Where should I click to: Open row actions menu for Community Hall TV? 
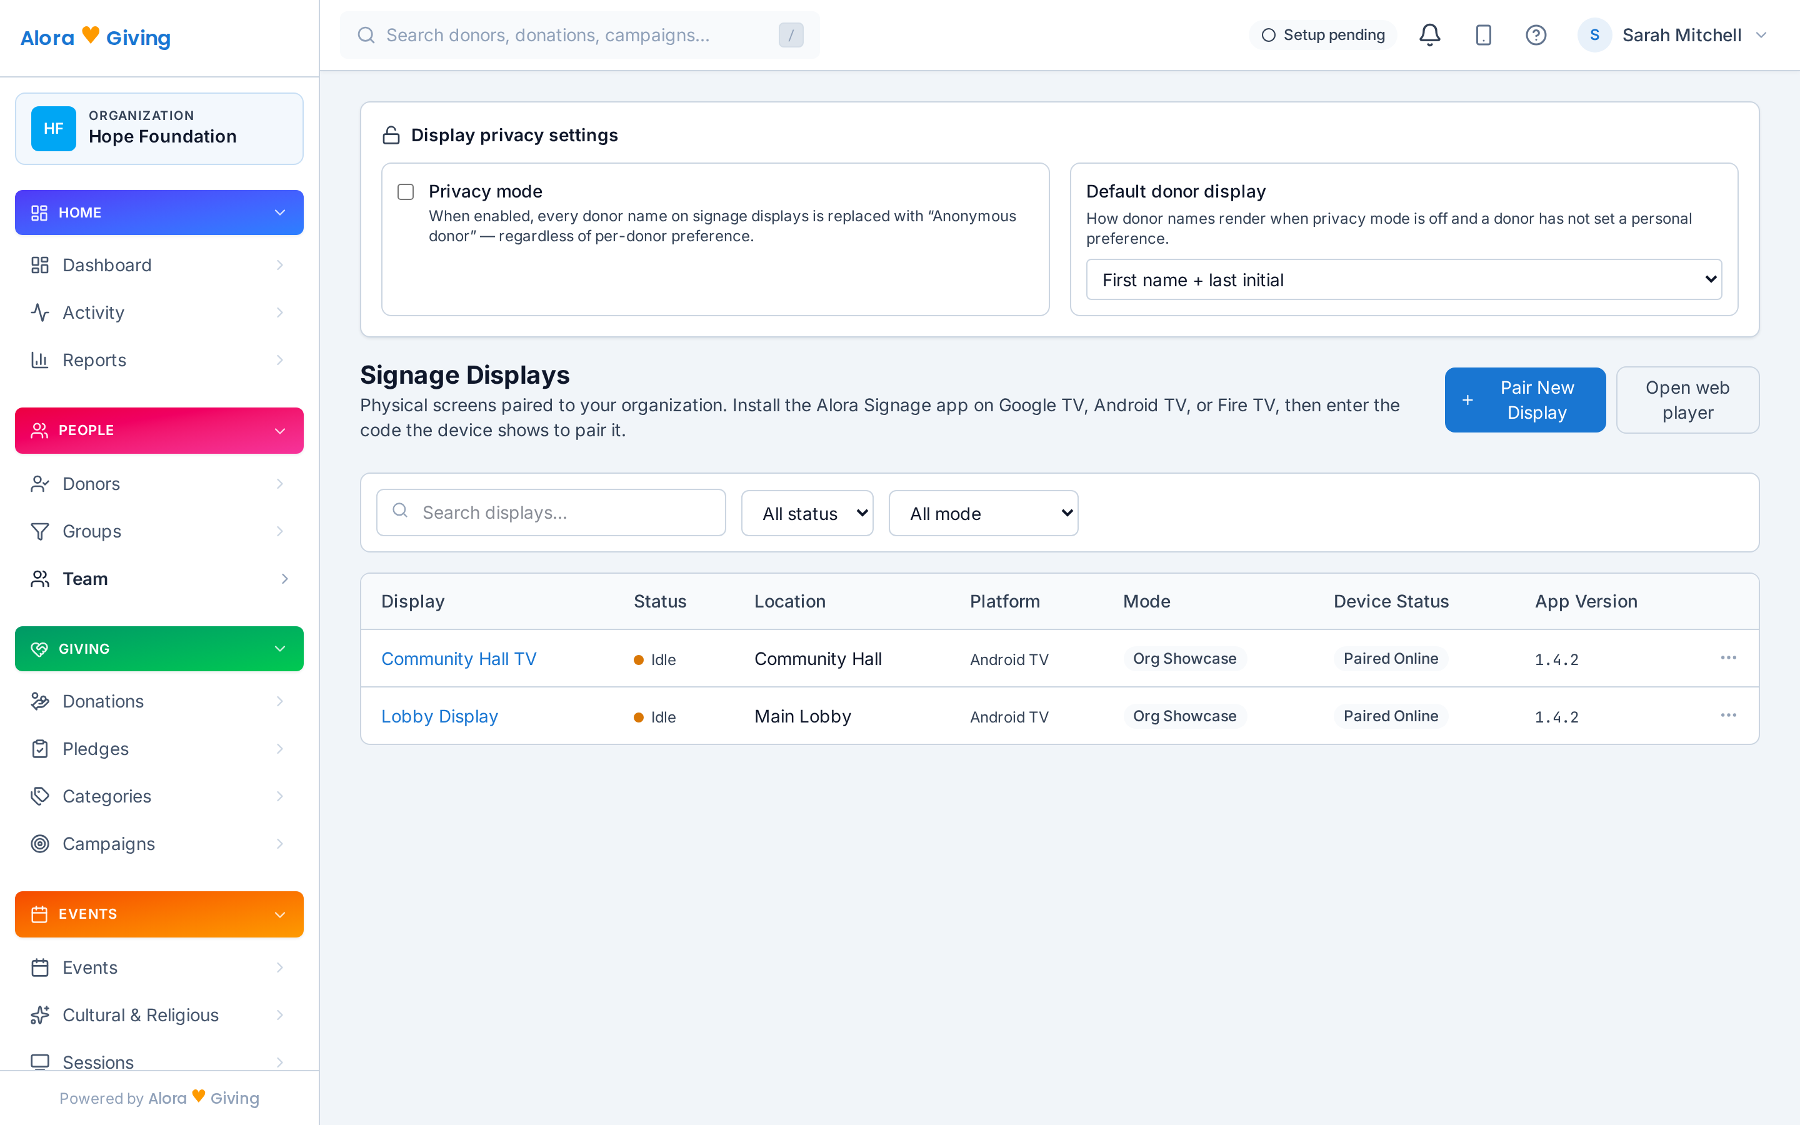1728,657
